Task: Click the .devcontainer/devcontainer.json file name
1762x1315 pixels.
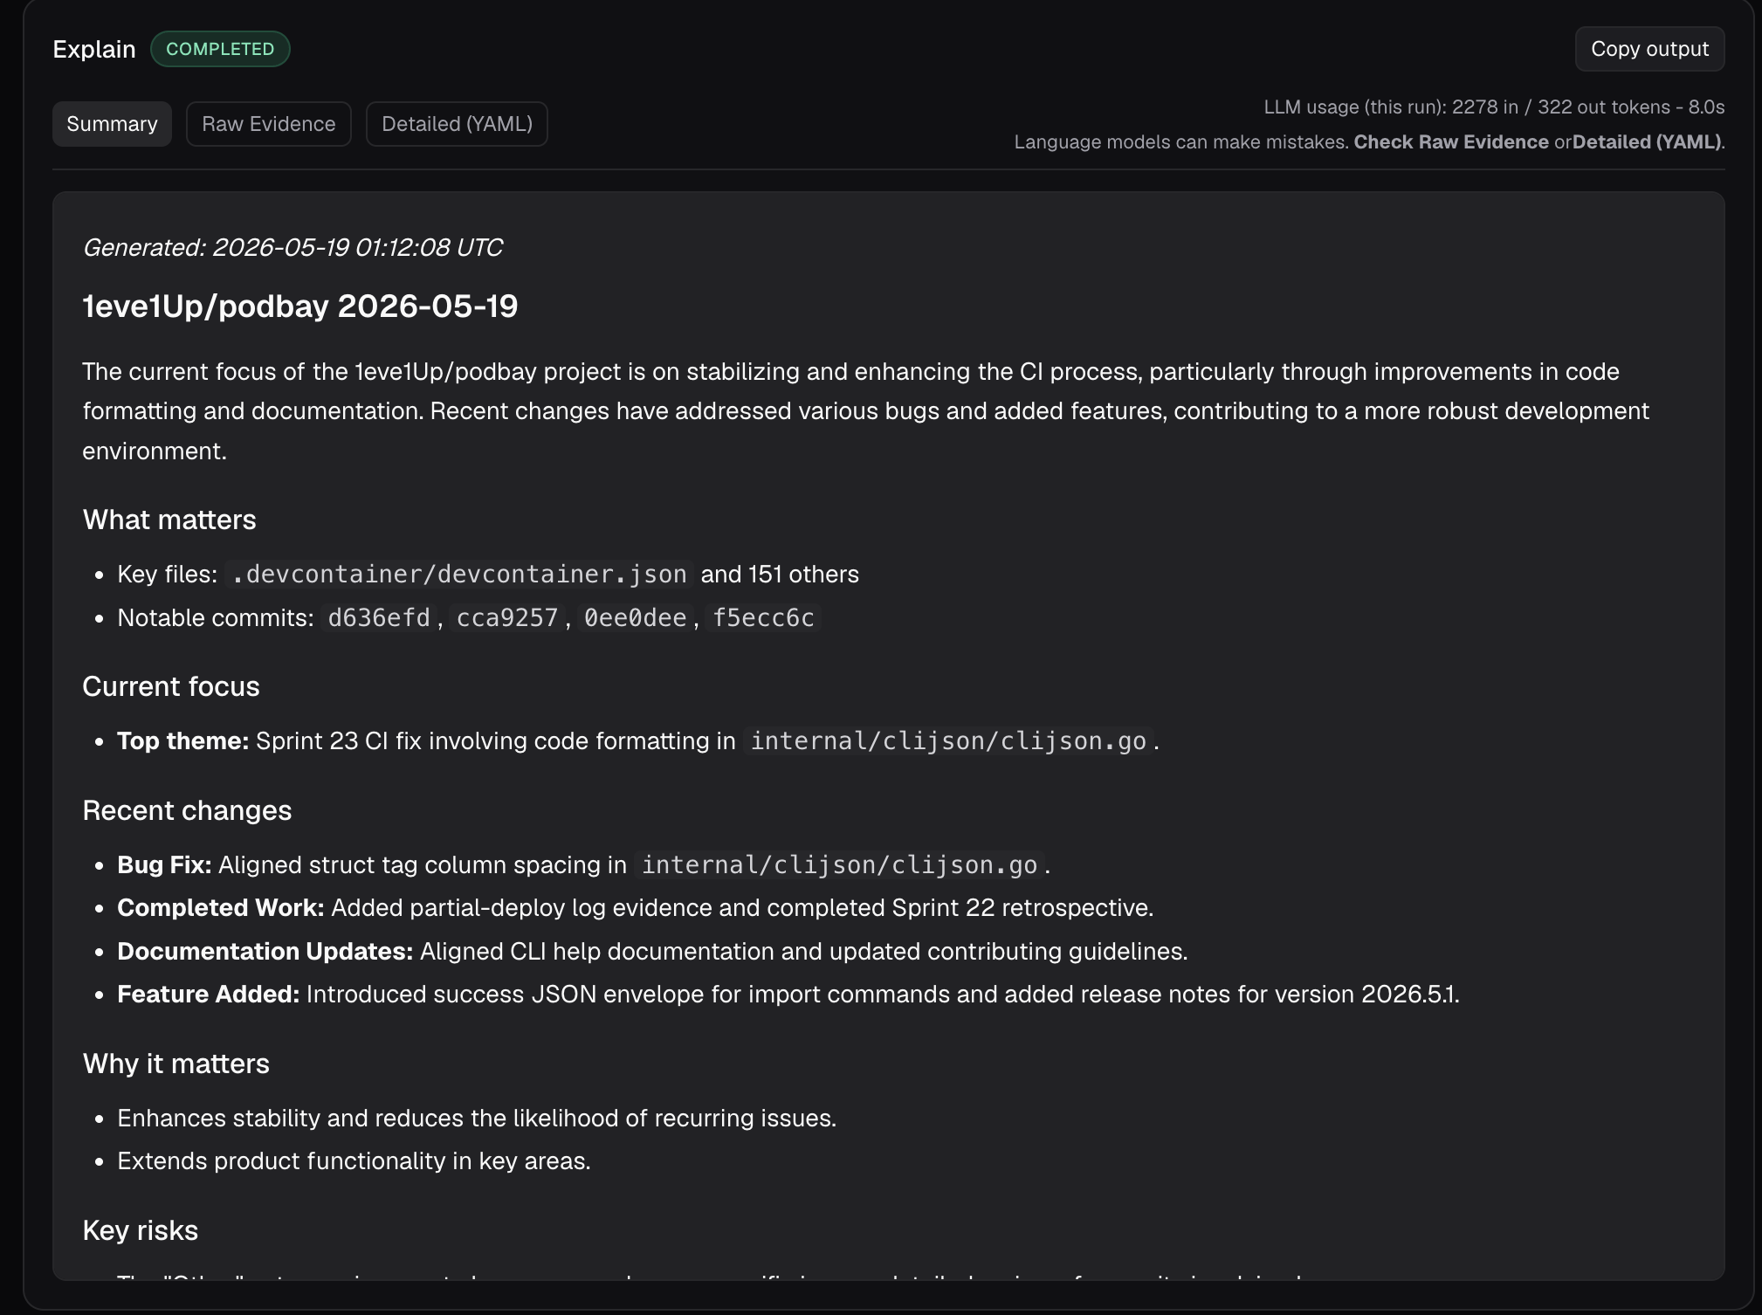Action: coord(459,574)
